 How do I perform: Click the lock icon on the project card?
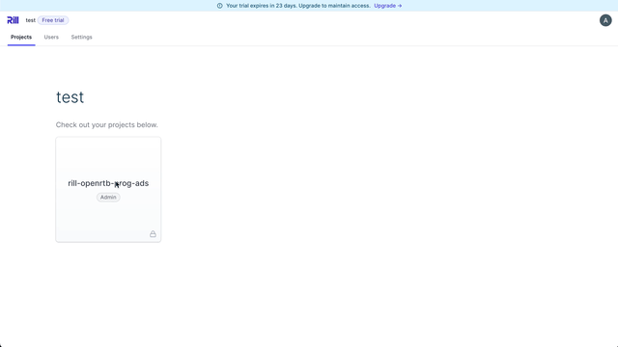pyautogui.click(x=153, y=233)
